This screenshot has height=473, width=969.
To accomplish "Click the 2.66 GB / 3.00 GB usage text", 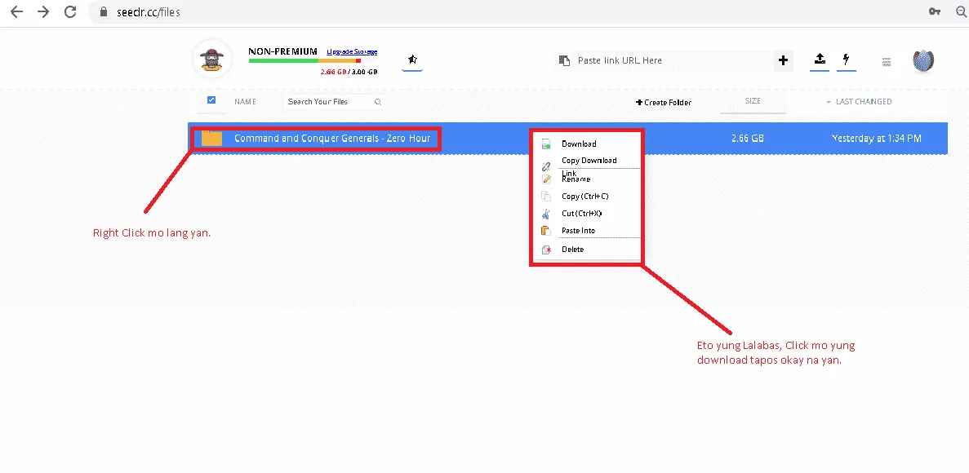I will pos(349,72).
